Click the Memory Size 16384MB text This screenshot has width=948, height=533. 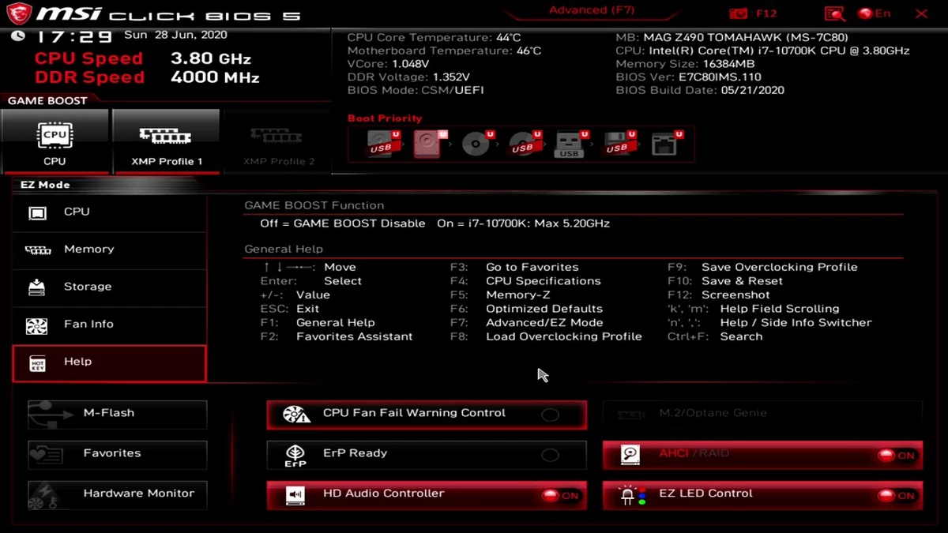pyautogui.click(x=685, y=64)
